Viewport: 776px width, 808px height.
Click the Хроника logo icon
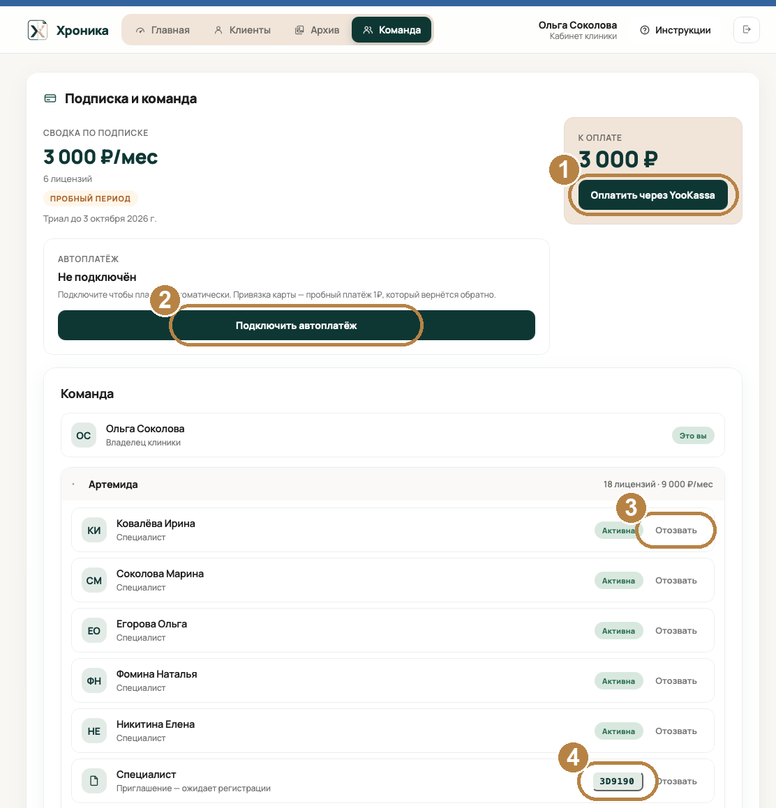pyautogui.click(x=37, y=30)
